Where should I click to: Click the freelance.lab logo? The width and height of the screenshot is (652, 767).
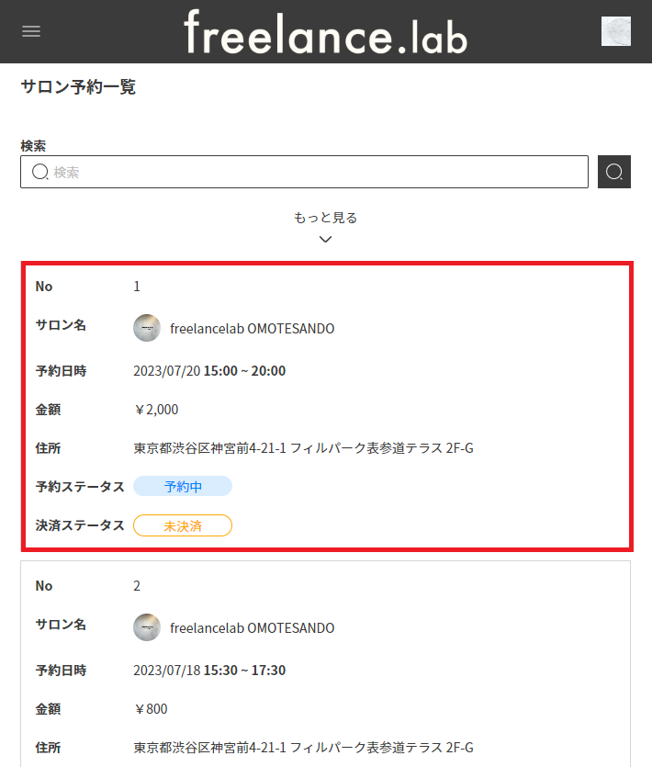[x=325, y=32]
